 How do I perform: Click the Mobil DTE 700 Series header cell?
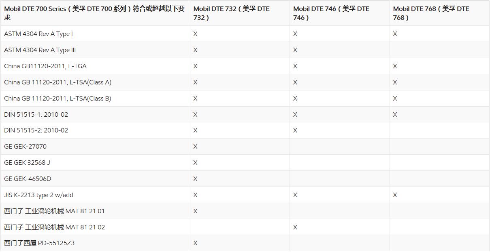pos(94,13)
